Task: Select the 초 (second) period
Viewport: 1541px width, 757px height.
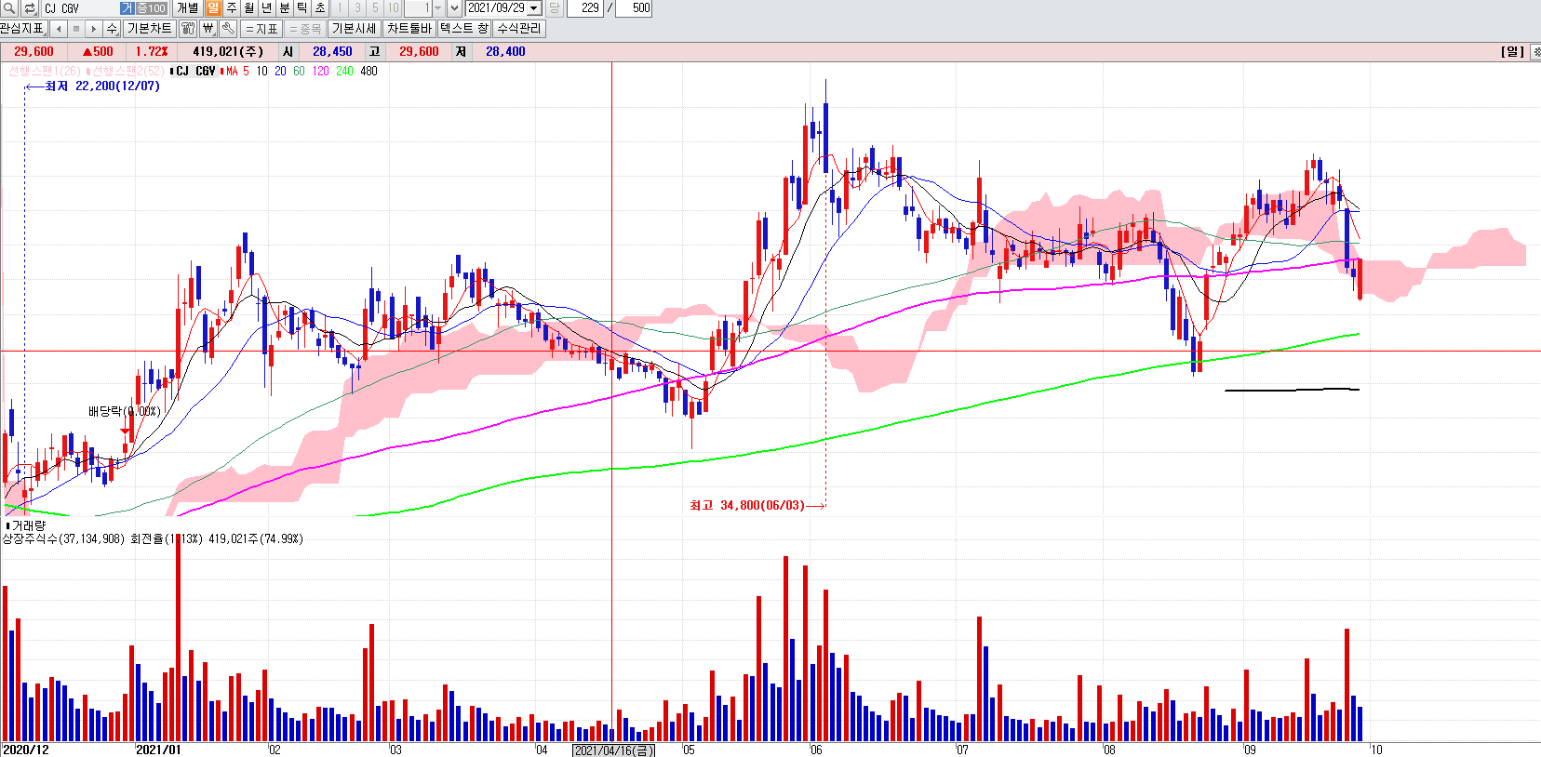Action: coord(320,8)
